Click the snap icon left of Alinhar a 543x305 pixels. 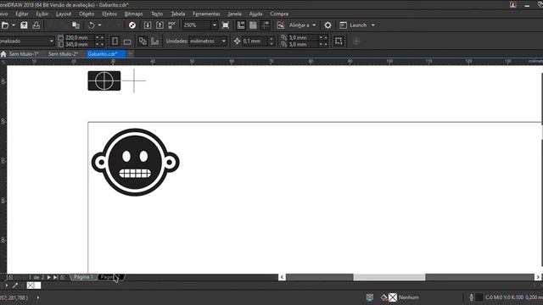[281, 25]
